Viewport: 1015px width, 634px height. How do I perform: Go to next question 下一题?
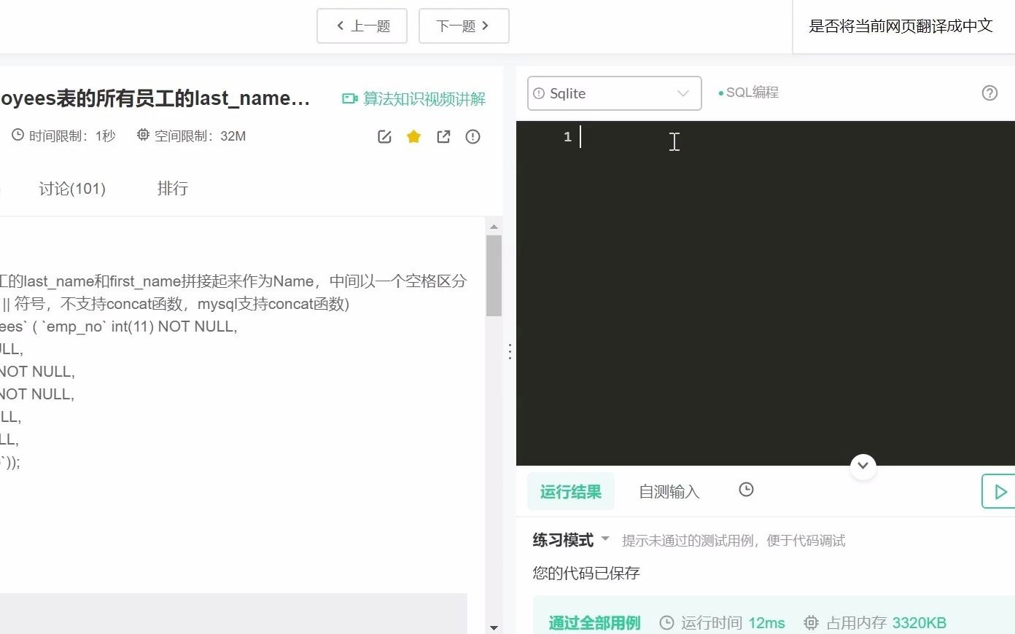[464, 26]
